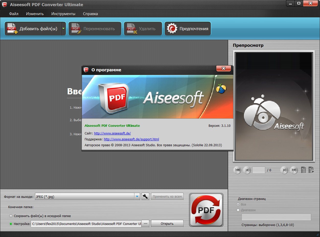Click the Препросмотр panel heading

248,45
